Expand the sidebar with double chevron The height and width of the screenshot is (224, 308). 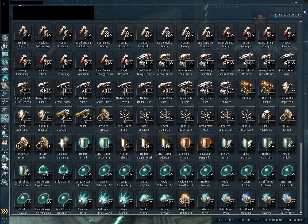click(4, 3)
